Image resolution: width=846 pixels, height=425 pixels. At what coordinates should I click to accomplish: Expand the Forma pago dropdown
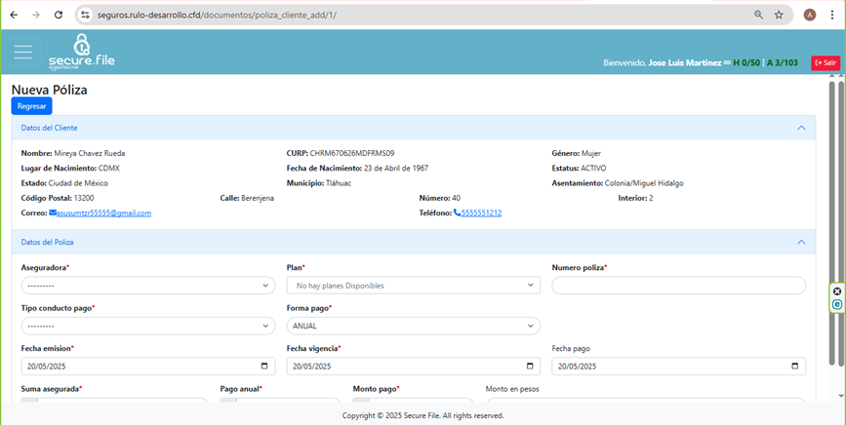[x=413, y=326]
